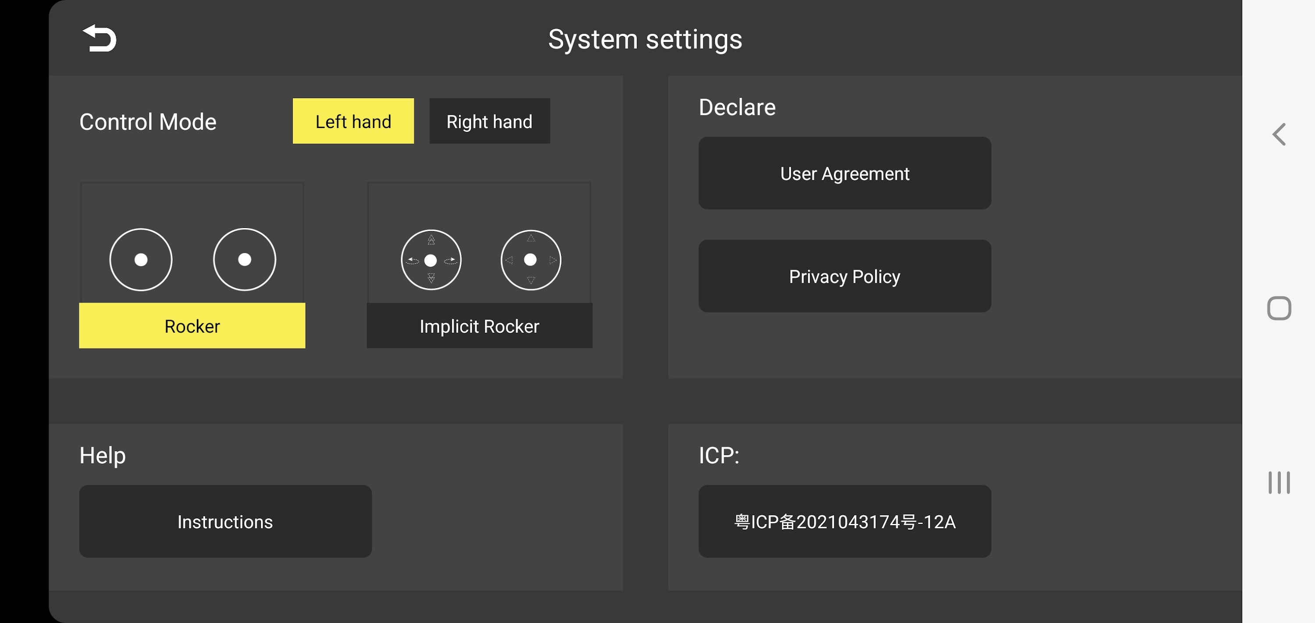Click the Help section heading
The height and width of the screenshot is (623, 1315).
pyautogui.click(x=102, y=455)
